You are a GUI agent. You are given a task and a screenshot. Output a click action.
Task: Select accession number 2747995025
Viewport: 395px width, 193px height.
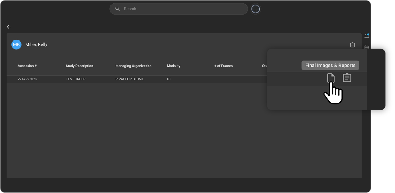coord(27,79)
